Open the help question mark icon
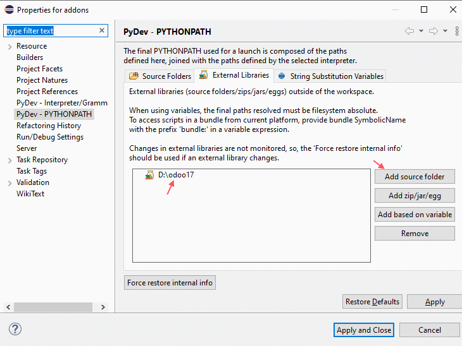 [15, 329]
